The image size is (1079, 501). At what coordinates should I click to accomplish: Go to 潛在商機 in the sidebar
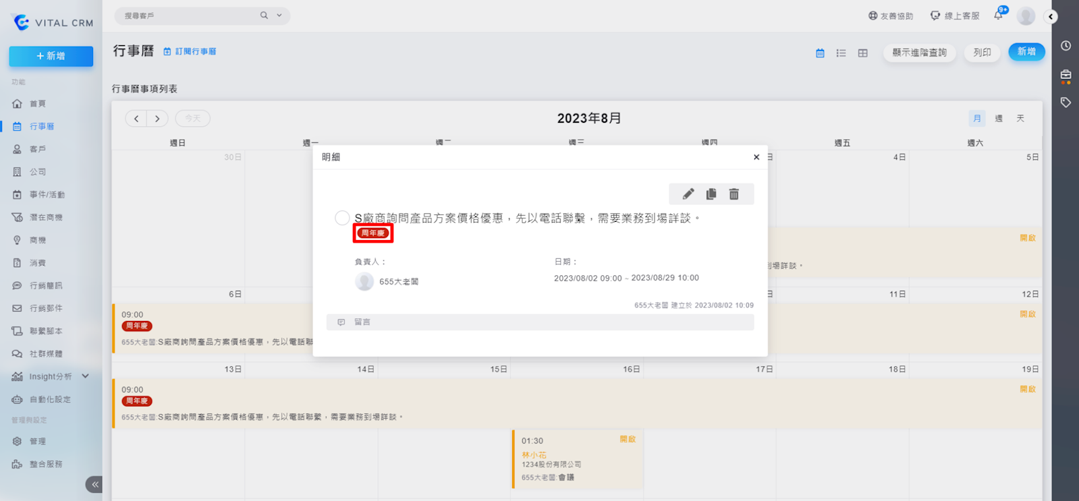point(46,217)
